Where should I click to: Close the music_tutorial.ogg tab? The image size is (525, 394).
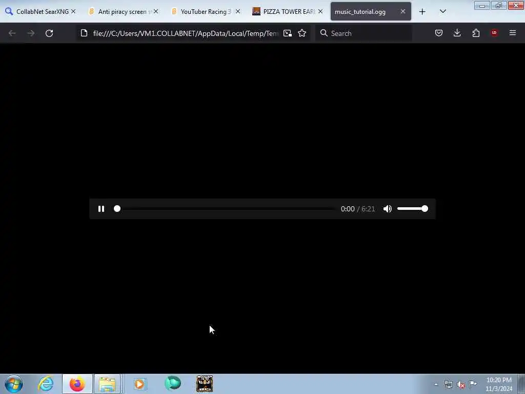pos(403,11)
